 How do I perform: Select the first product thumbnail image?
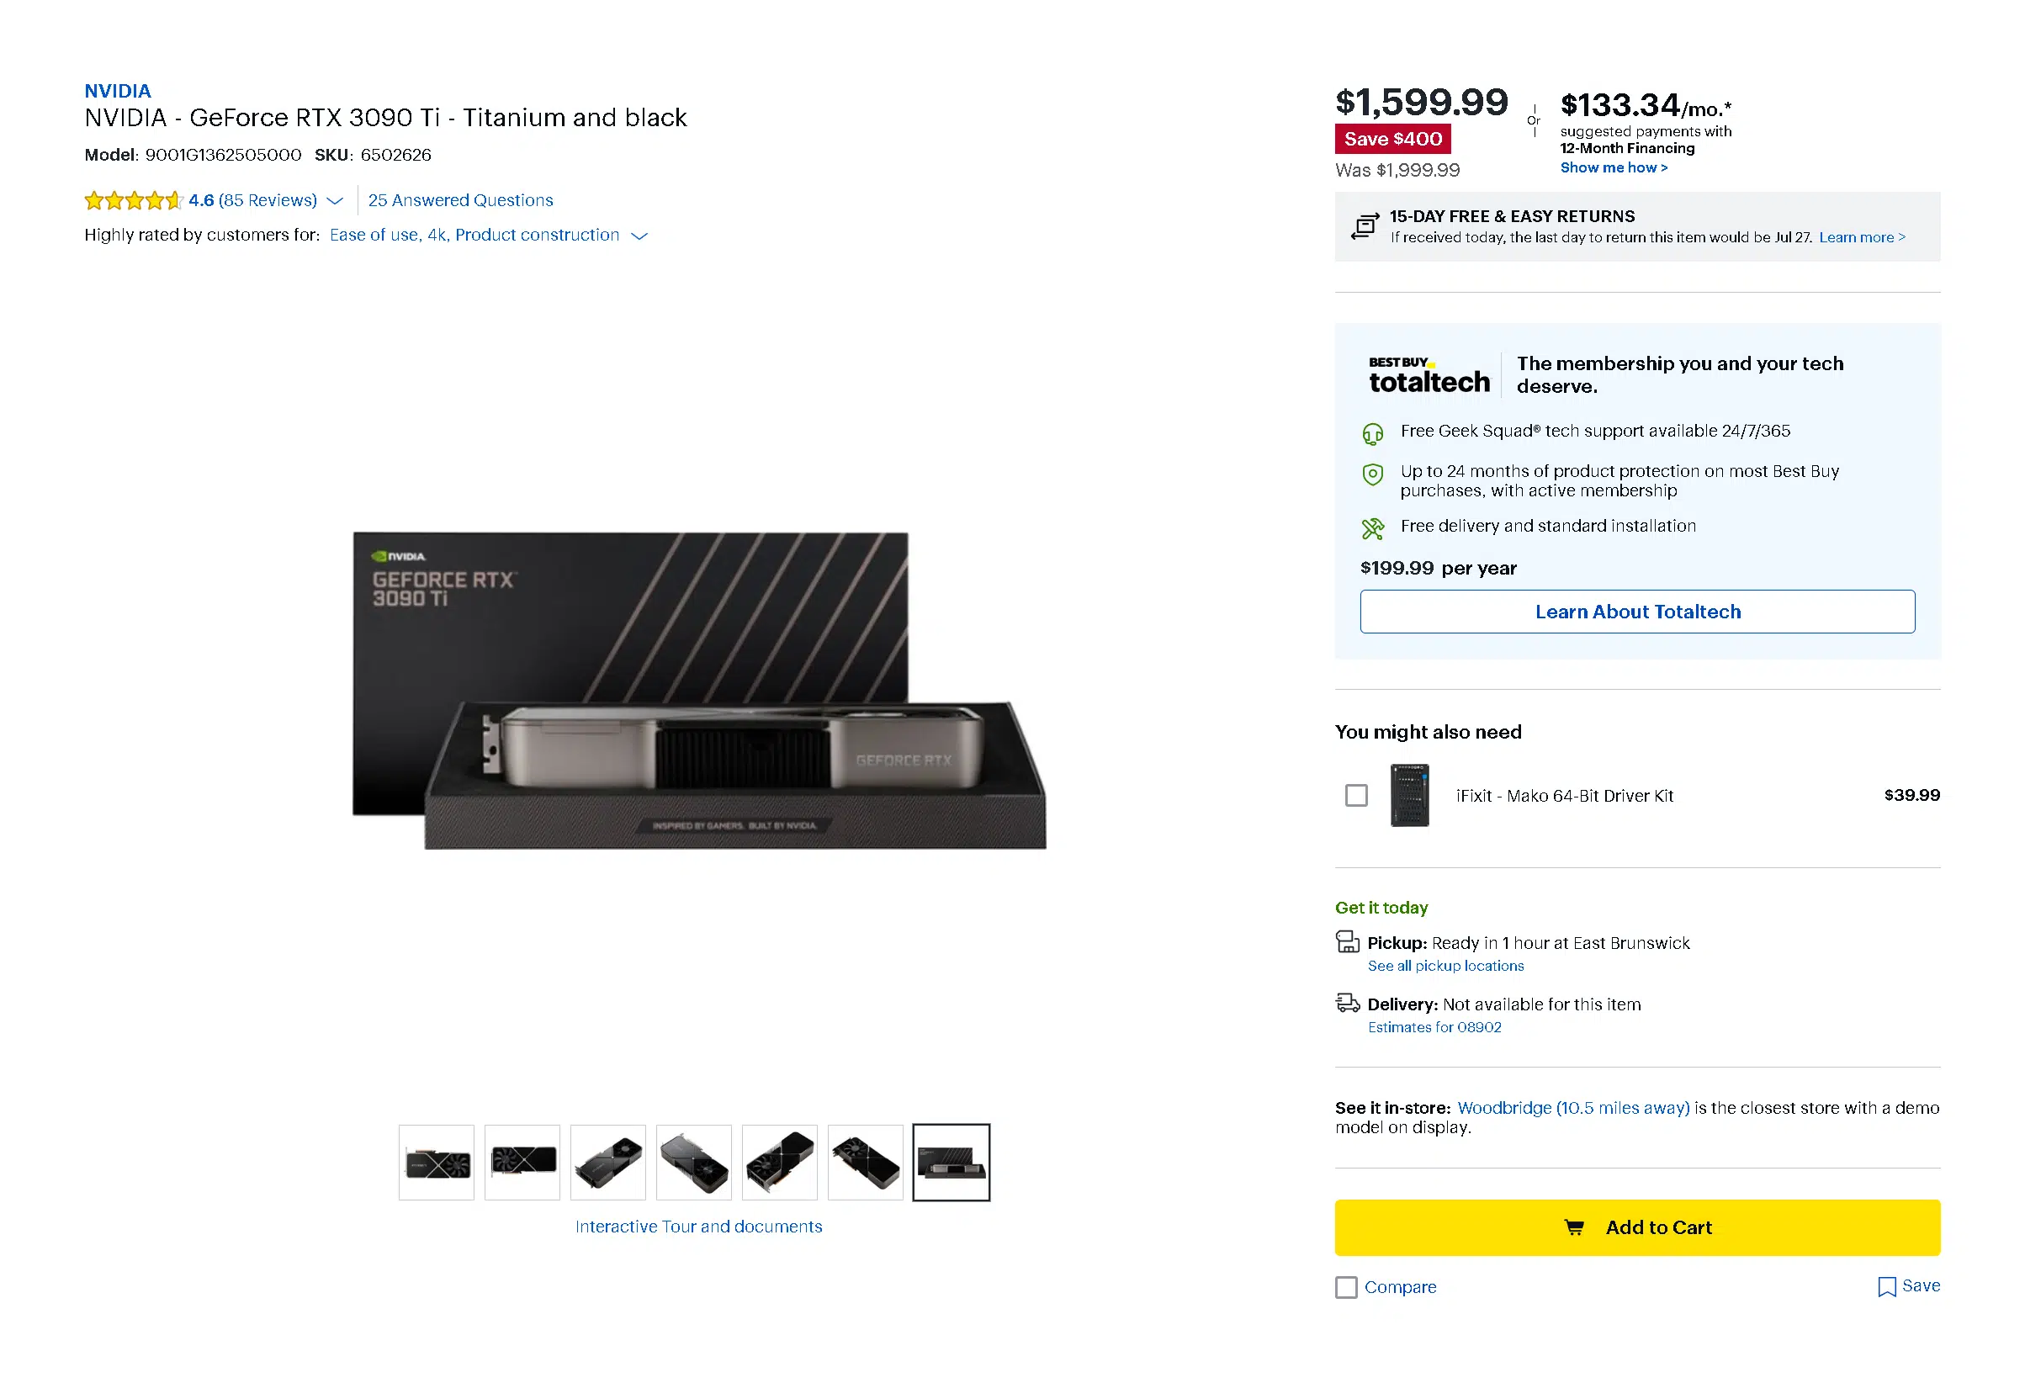click(x=437, y=1163)
